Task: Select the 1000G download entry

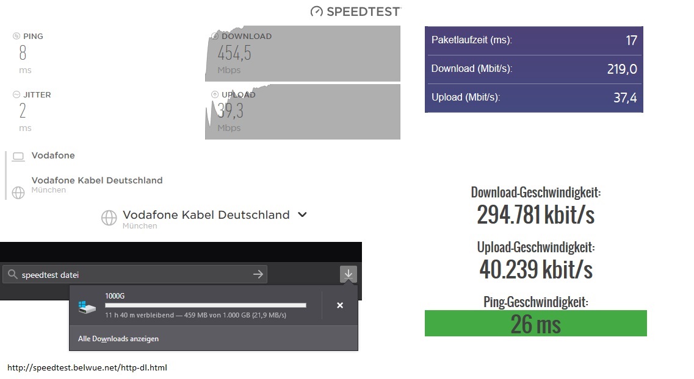Action: tap(195, 305)
